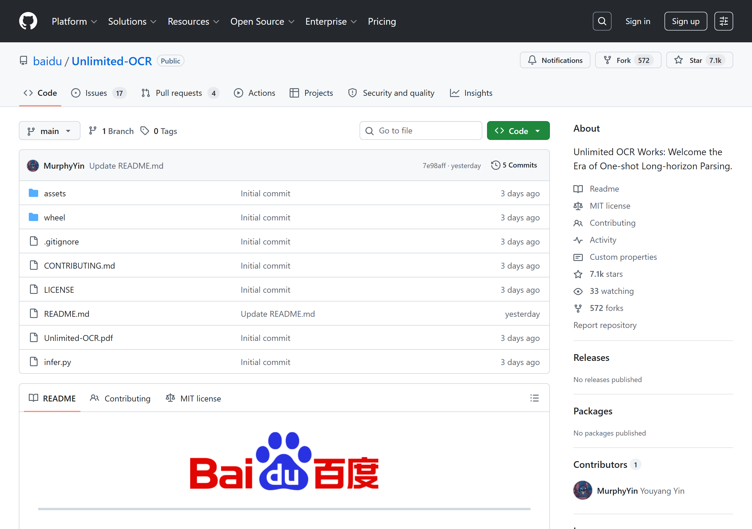The width and height of the screenshot is (752, 529).
Task: Select the README tab
Action: click(x=52, y=398)
